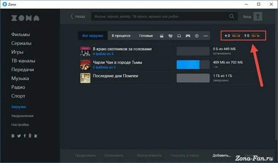Click the Zona app icon in title bar
This screenshot has height=163, width=278.
(x=5, y=4)
